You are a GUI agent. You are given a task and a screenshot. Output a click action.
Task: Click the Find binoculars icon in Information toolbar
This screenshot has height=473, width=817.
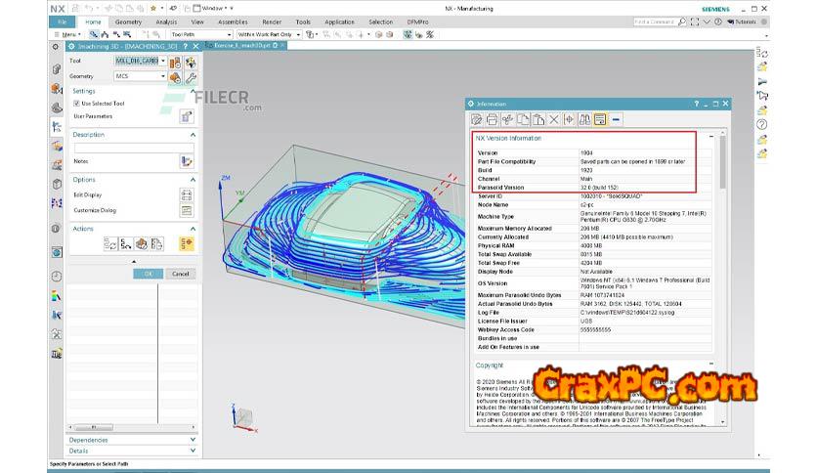point(584,119)
